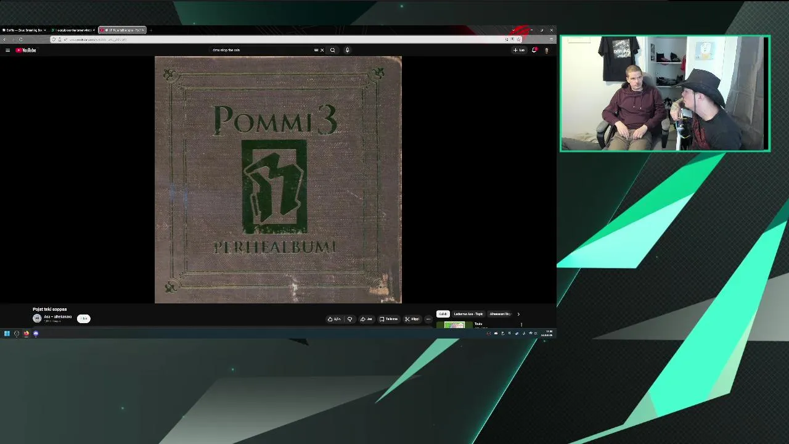Bookmark this page with the star icon
Image resolution: width=789 pixels, height=444 pixels.
click(518, 39)
